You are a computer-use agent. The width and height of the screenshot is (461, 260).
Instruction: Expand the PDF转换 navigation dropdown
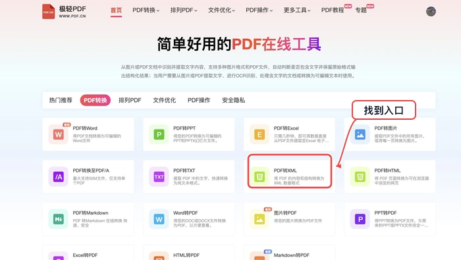click(146, 10)
